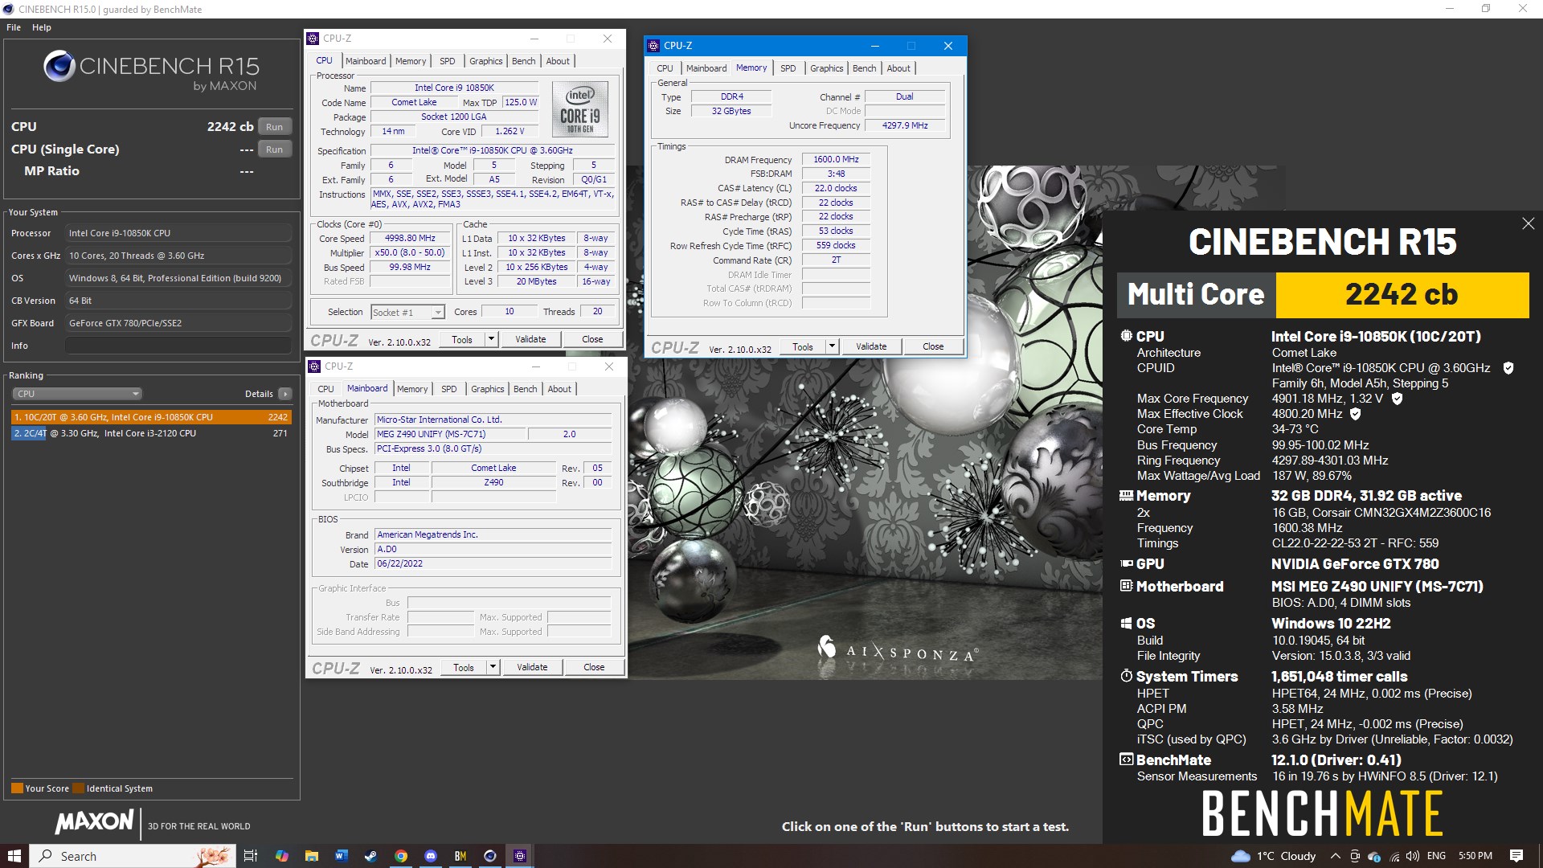Open the Windows Start menu
Screen dimensions: 1543x868
(x=14, y=856)
